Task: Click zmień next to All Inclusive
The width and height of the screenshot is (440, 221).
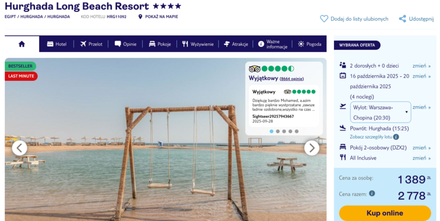Action: tap(421, 158)
